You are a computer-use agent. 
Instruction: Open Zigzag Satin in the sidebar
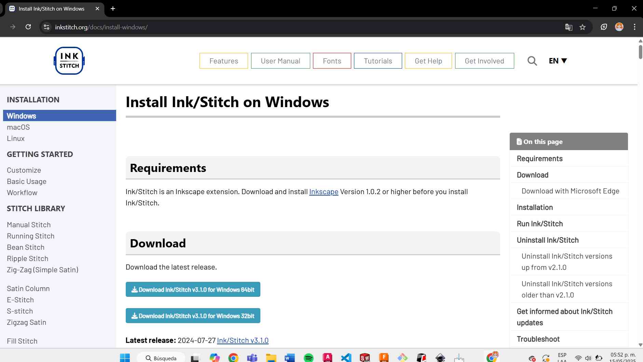click(27, 322)
